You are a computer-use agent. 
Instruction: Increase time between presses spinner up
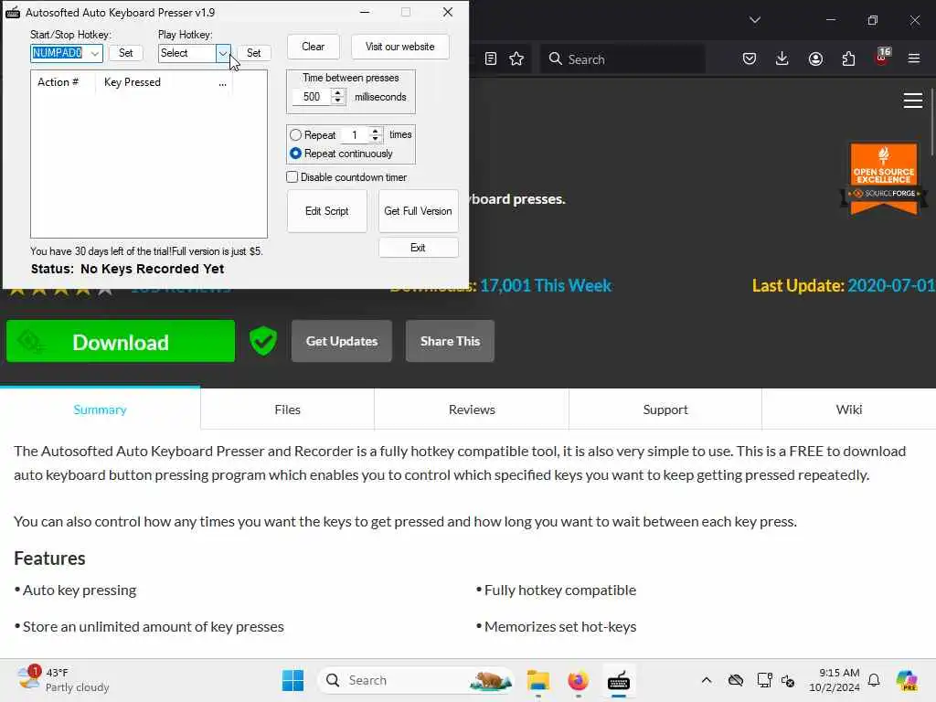tap(338, 92)
